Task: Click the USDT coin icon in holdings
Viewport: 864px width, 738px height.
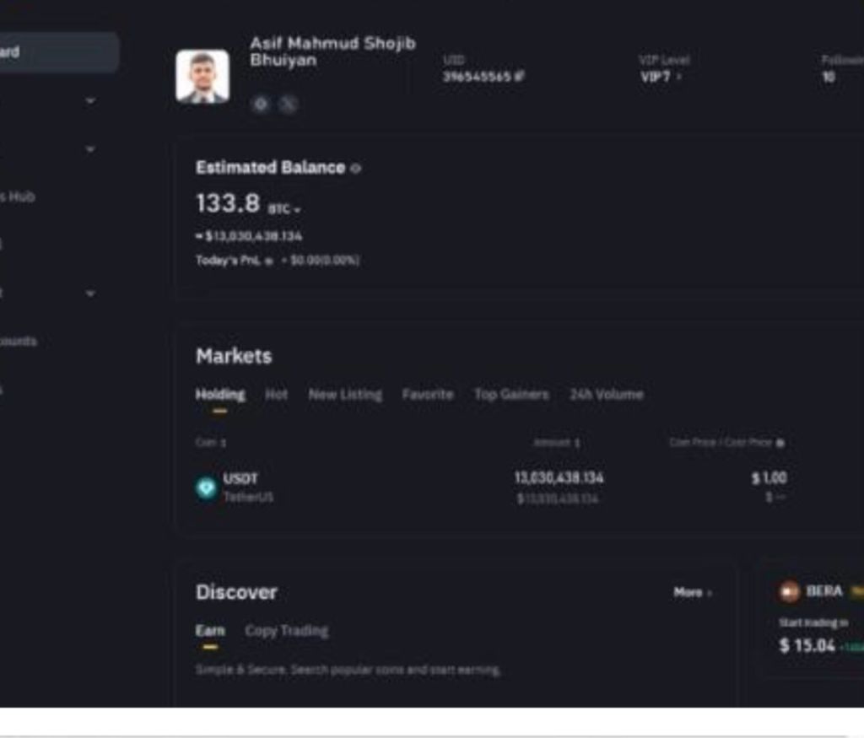Action: click(x=206, y=488)
